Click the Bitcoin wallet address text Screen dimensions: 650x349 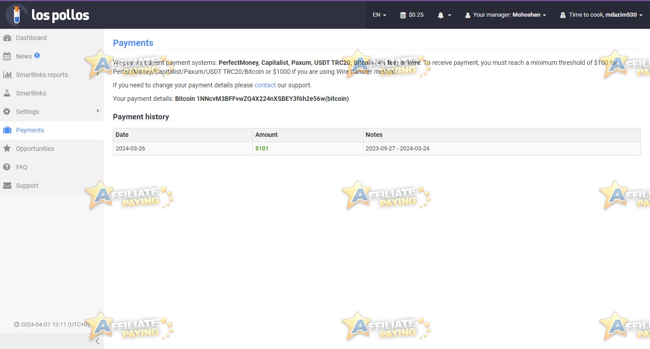click(x=262, y=99)
